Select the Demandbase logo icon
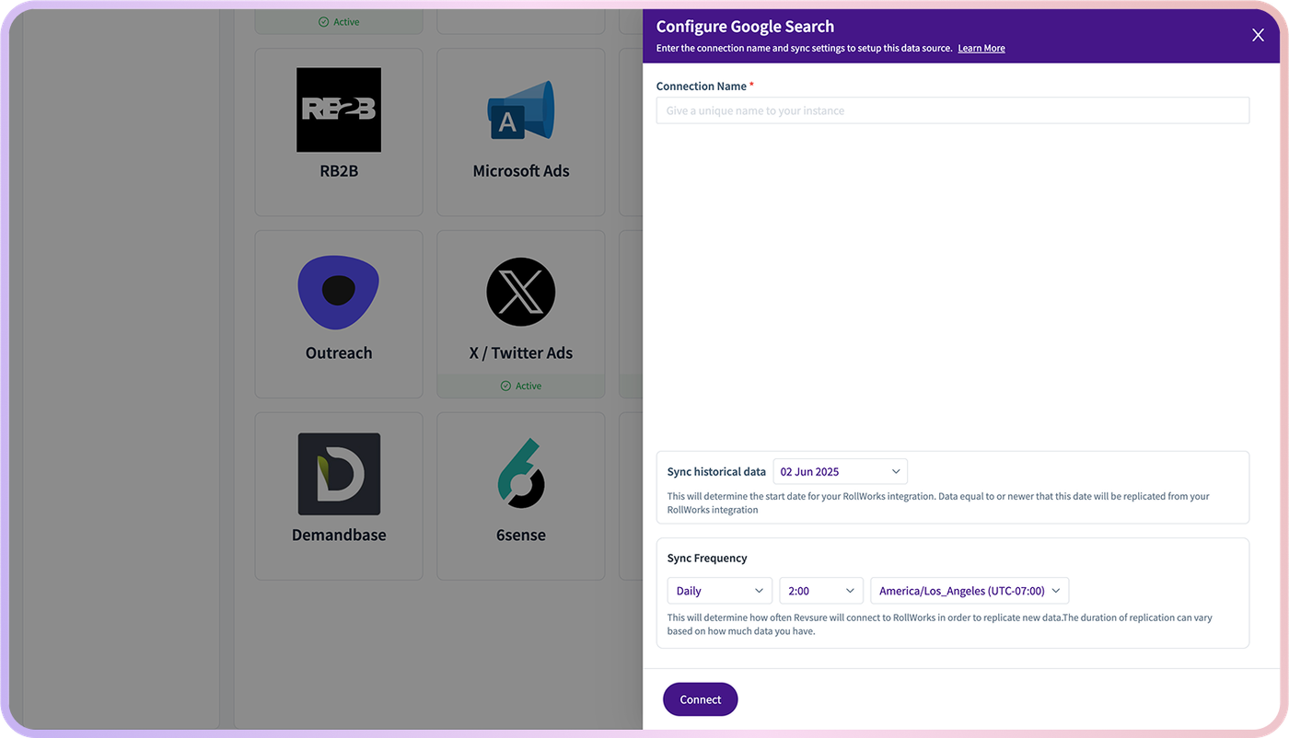The height and width of the screenshot is (738, 1289). tap(339, 474)
